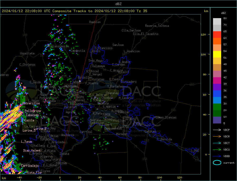Screen dimensions: 237x181
Task: Select the 80 dBZ light grey swatch
Action: pos(217,22)
